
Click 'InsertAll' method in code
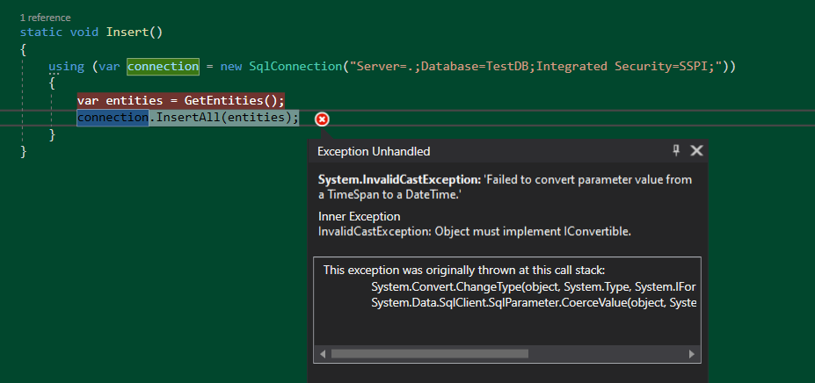(188, 118)
